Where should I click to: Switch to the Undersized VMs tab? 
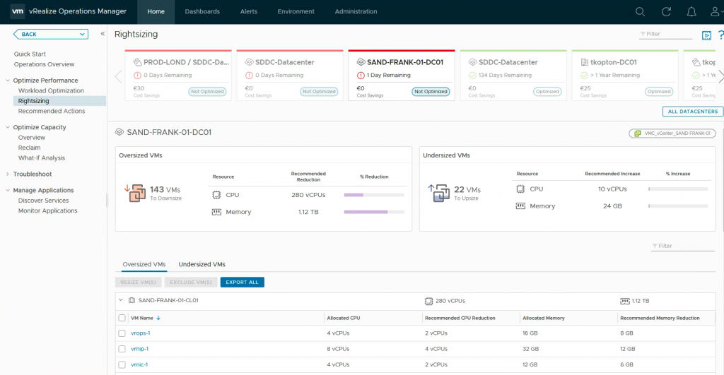tap(202, 264)
